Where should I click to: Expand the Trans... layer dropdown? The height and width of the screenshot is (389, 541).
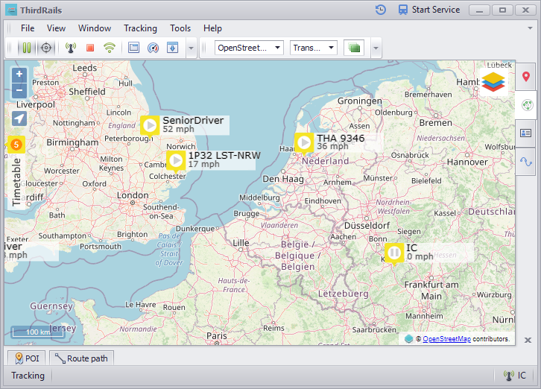313,48
